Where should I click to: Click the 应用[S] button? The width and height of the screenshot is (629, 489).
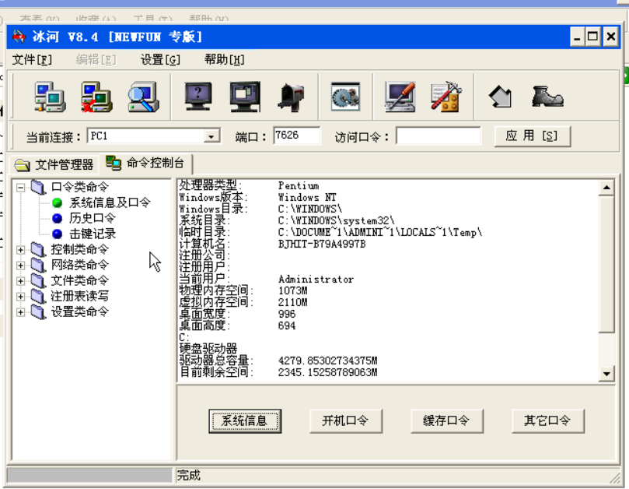pos(532,136)
